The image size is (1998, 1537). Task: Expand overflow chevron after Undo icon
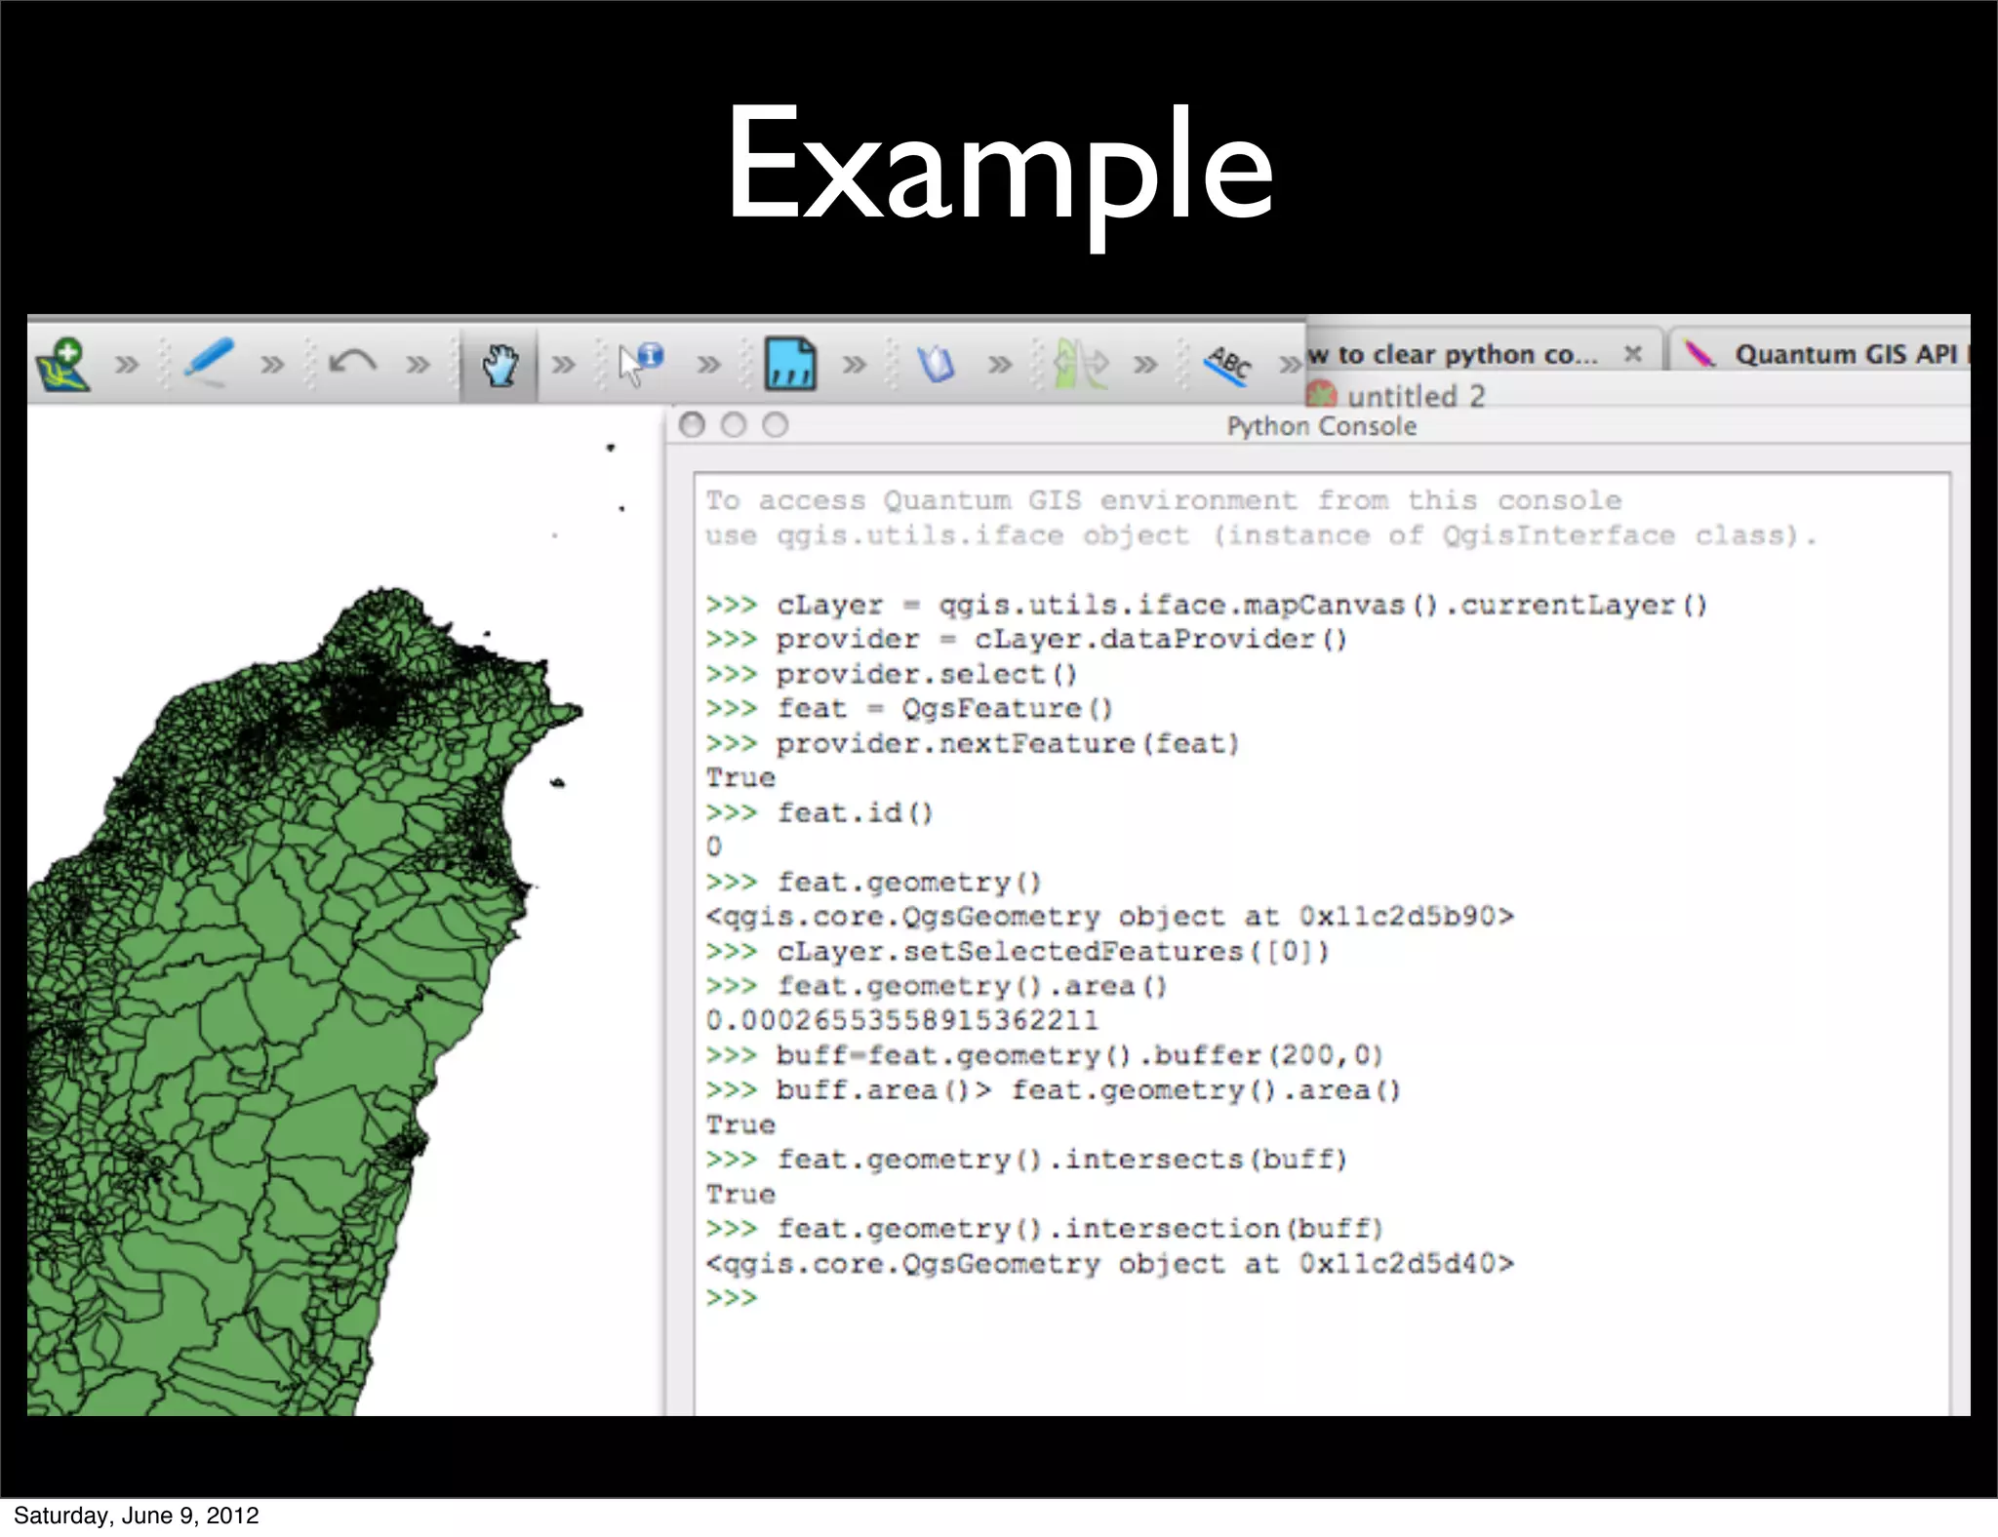[418, 365]
